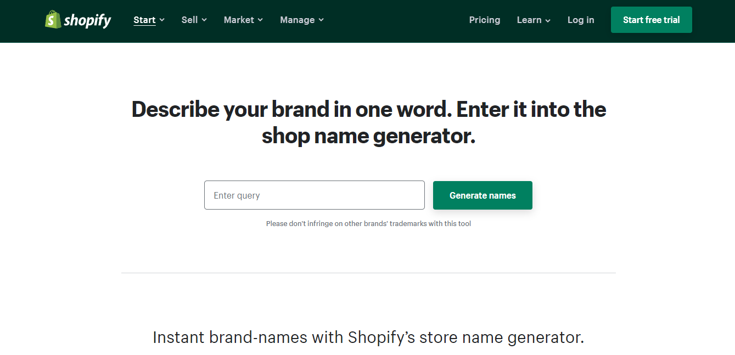Focus the Enter query text field

pos(315,195)
